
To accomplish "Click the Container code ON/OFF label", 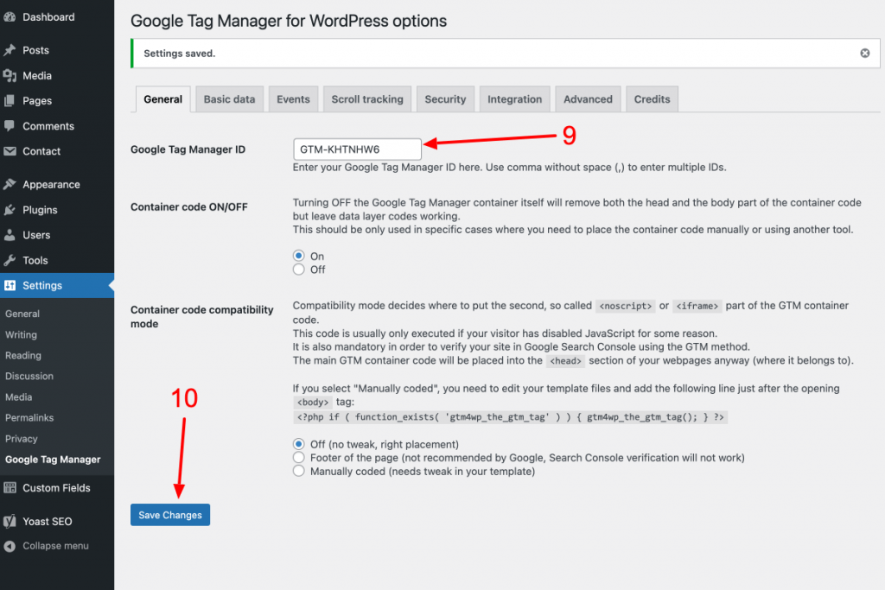I will (x=189, y=207).
